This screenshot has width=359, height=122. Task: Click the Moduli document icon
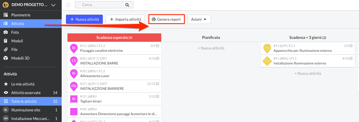point(6,41)
